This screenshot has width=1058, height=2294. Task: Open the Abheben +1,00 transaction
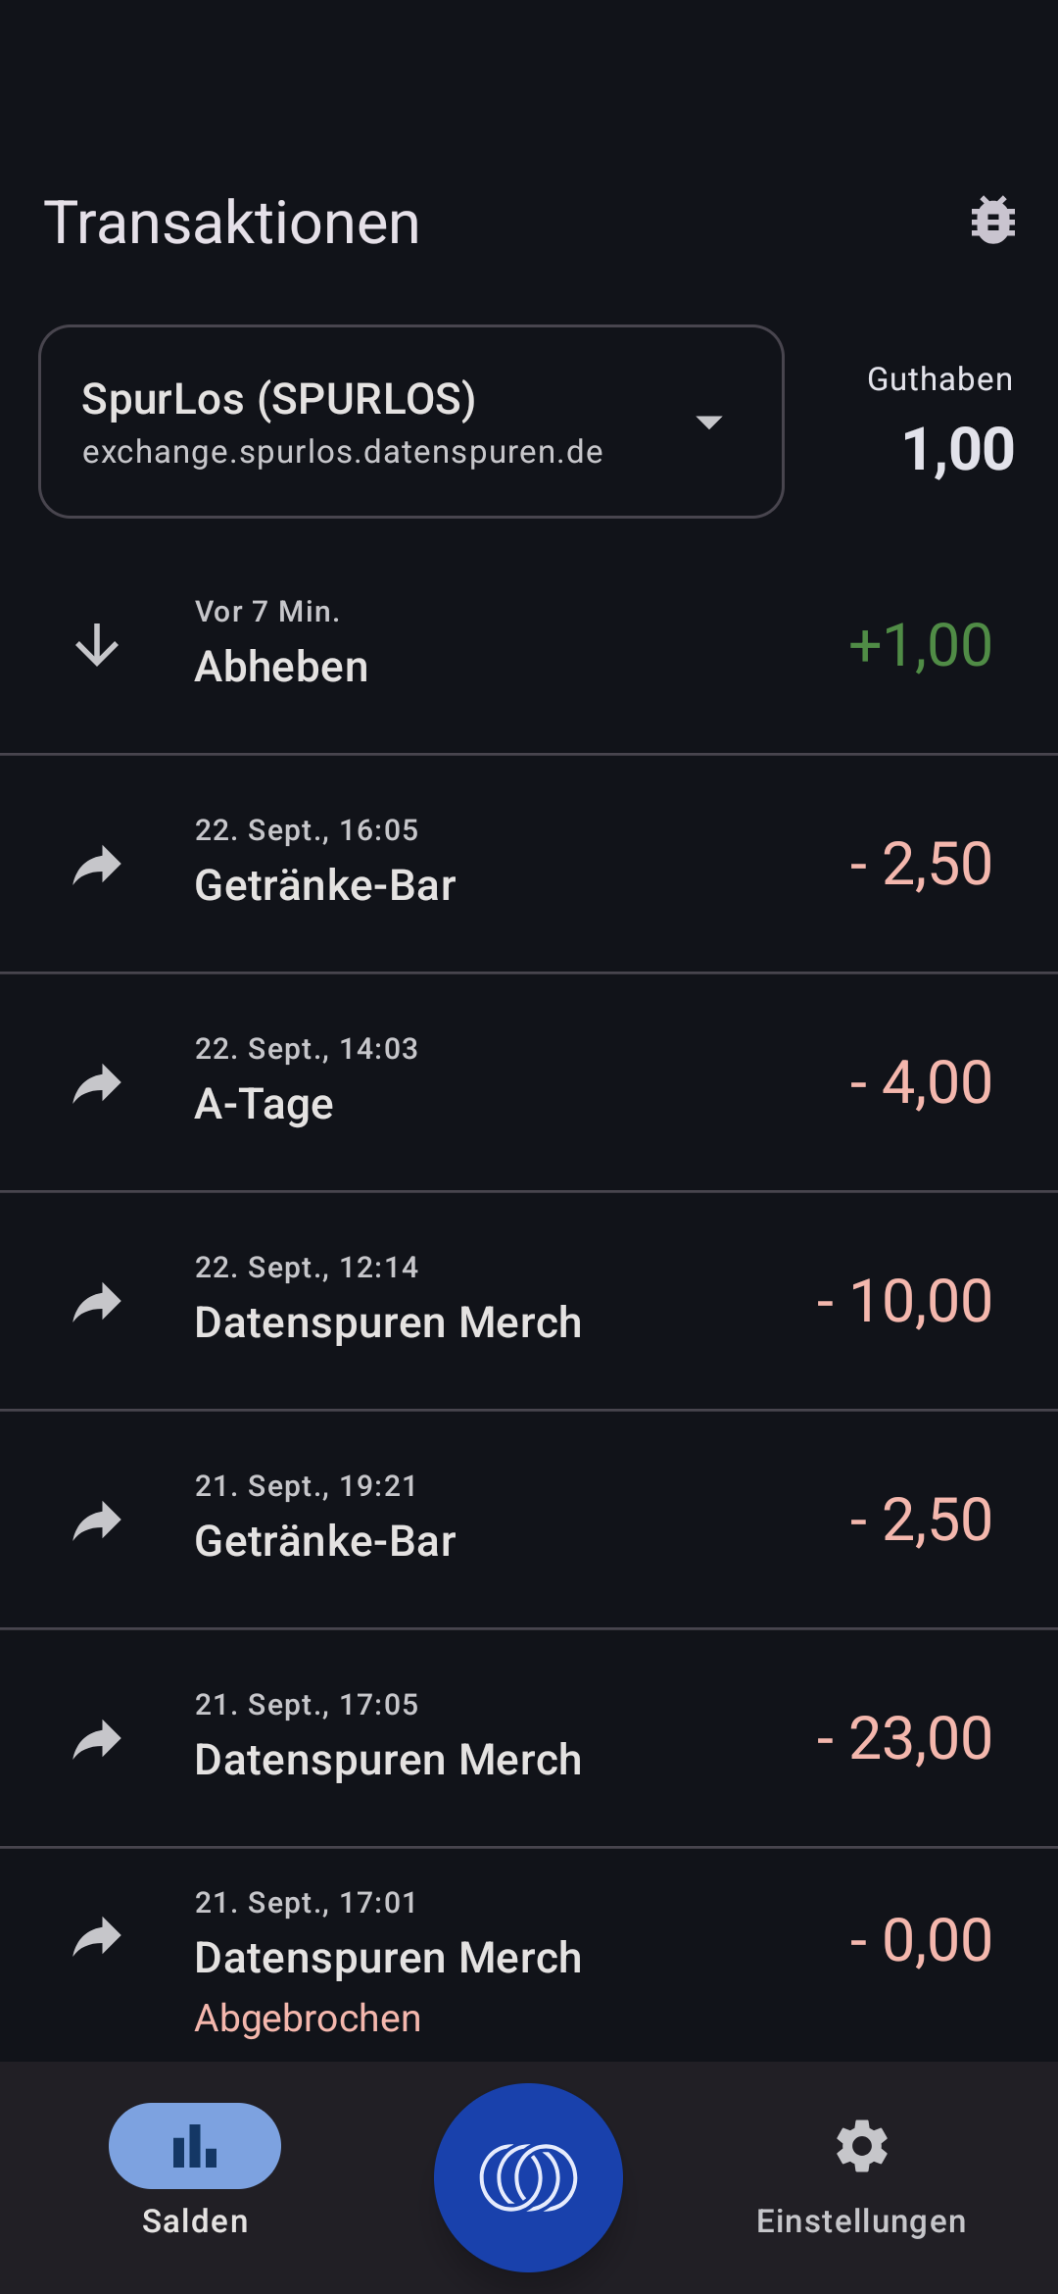point(529,645)
